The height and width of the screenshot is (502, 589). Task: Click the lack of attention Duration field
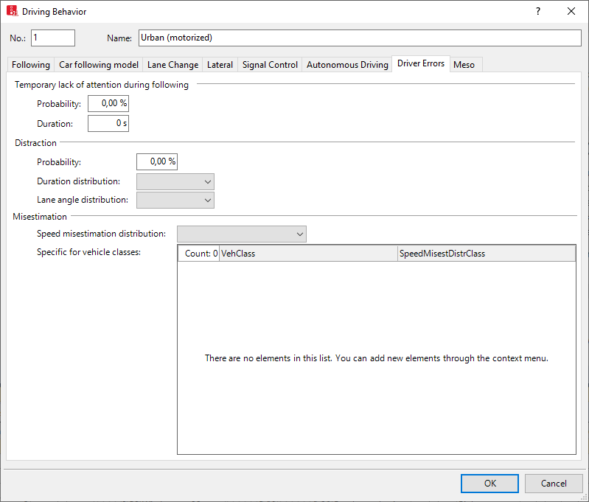point(108,123)
